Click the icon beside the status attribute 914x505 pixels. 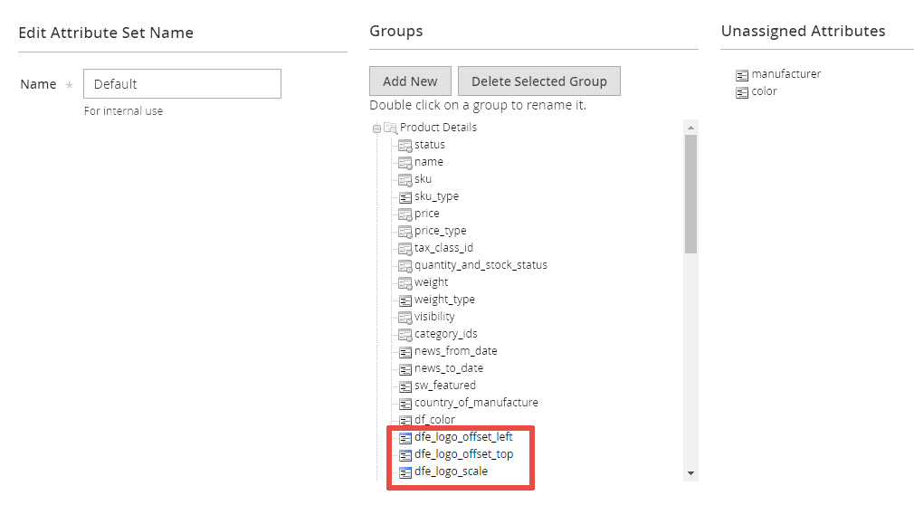tap(405, 145)
